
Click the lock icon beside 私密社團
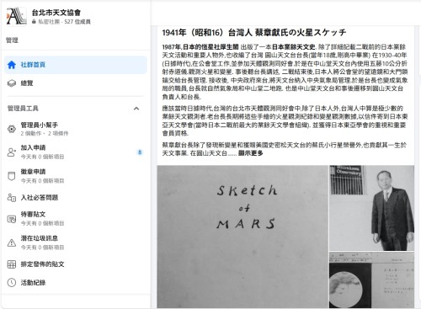(x=34, y=22)
